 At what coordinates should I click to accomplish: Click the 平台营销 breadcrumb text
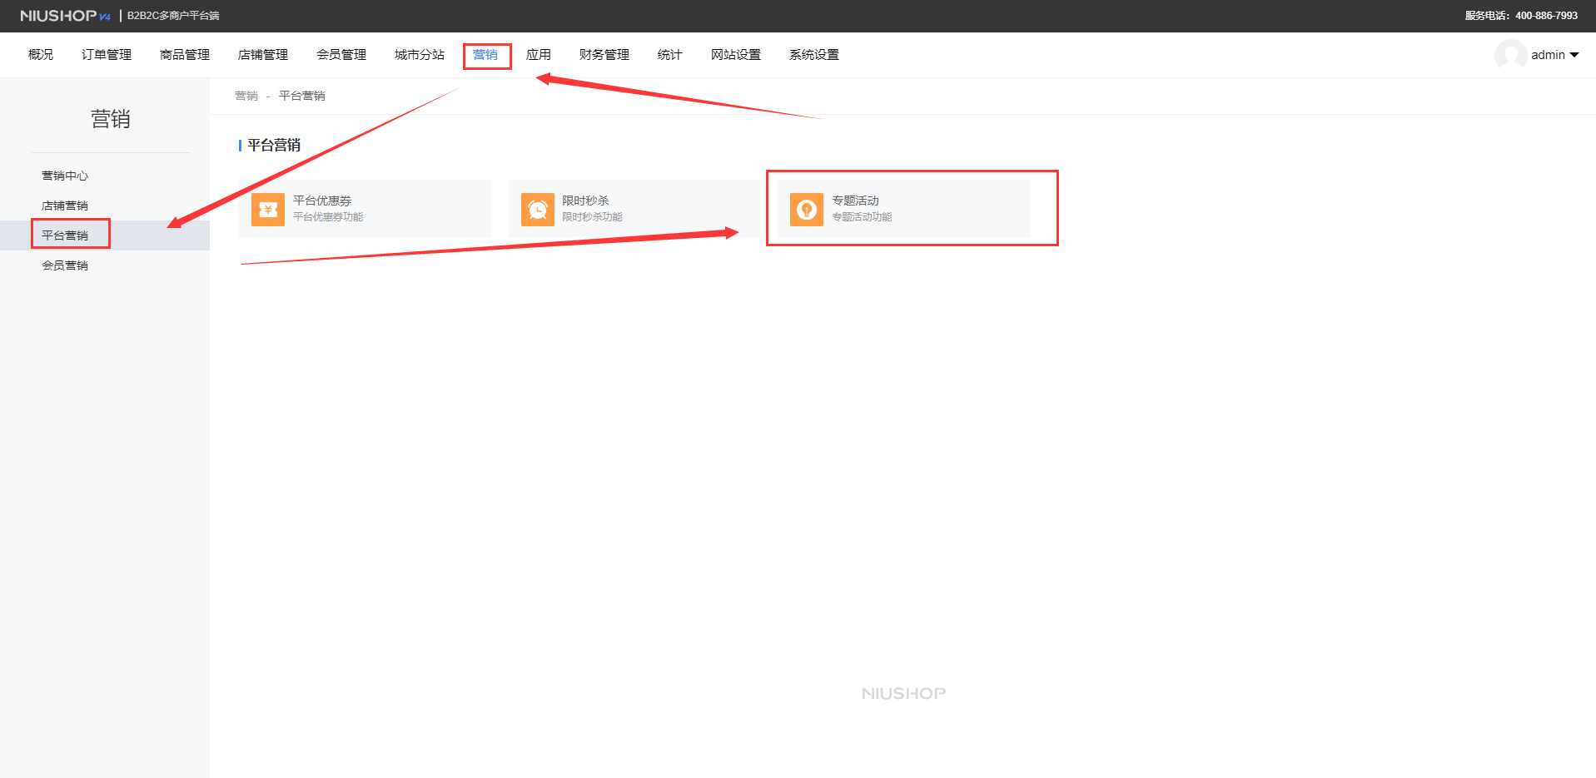point(302,96)
